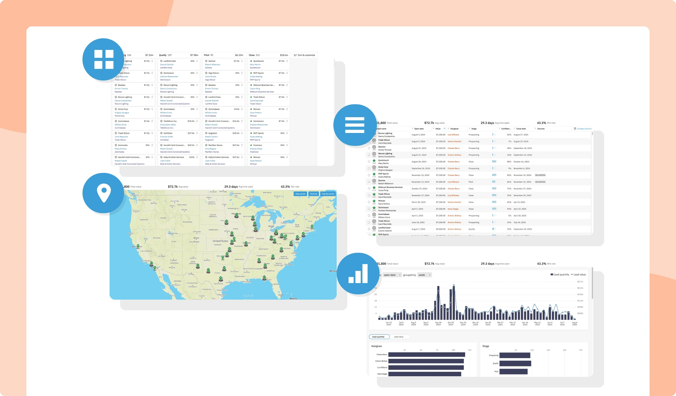Open the grouped by week dropdown
The height and width of the screenshot is (396, 676).
[x=424, y=275]
